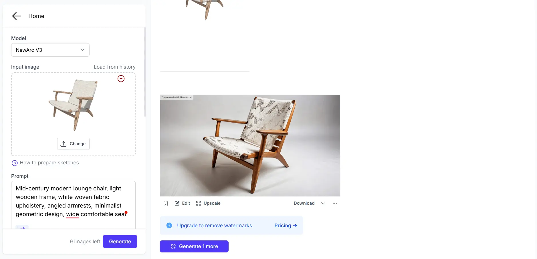Click the Load from history link
Screen dimensions: 537x259
[x=115, y=67]
